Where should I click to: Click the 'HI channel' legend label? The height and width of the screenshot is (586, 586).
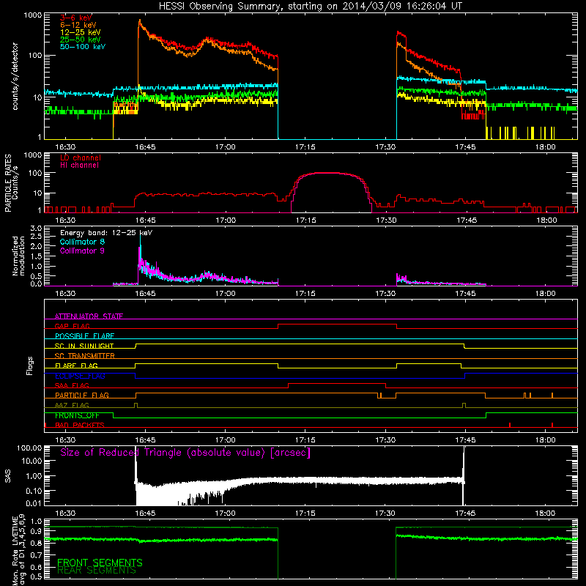(x=79, y=166)
